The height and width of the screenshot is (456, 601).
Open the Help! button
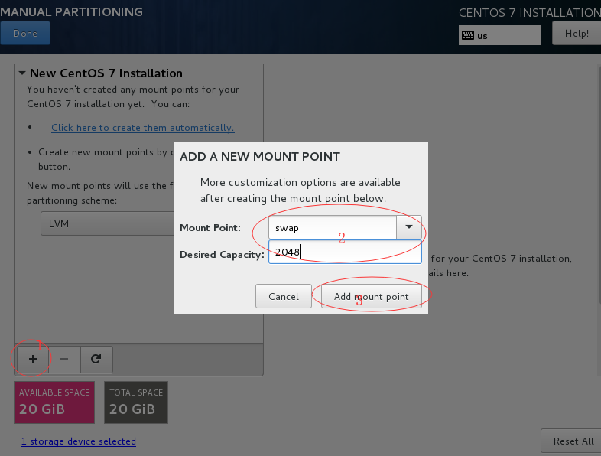[x=577, y=34]
